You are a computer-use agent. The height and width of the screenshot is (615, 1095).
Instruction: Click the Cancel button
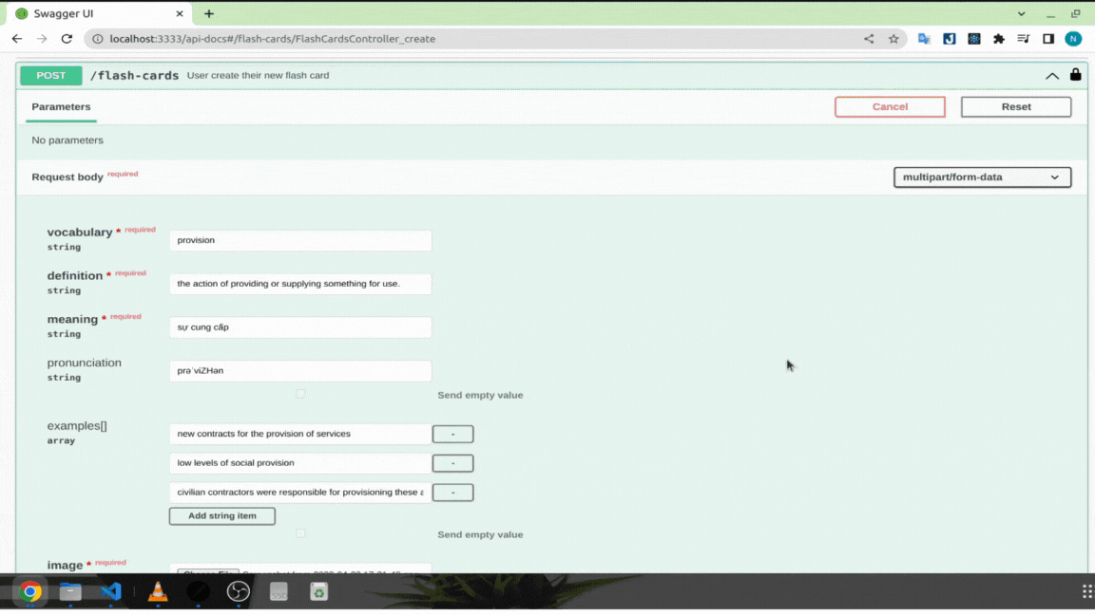[890, 106]
